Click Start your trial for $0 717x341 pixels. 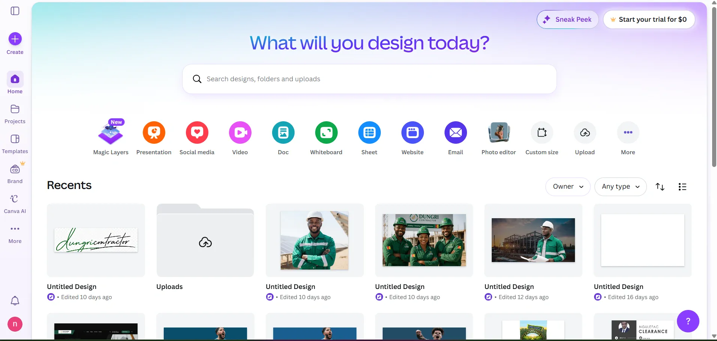649,19
